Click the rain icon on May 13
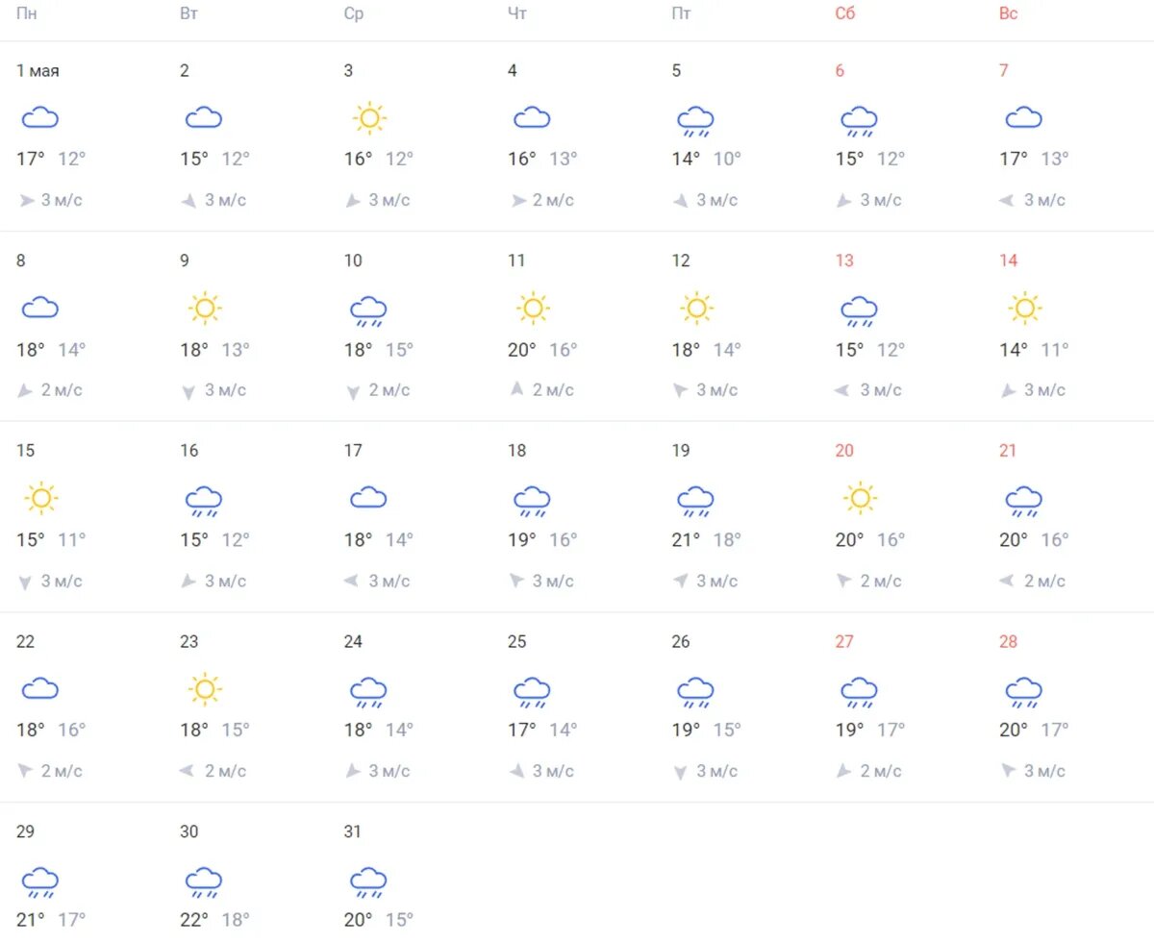Image resolution: width=1154 pixels, height=942 pixels. [x=859, y=311]
